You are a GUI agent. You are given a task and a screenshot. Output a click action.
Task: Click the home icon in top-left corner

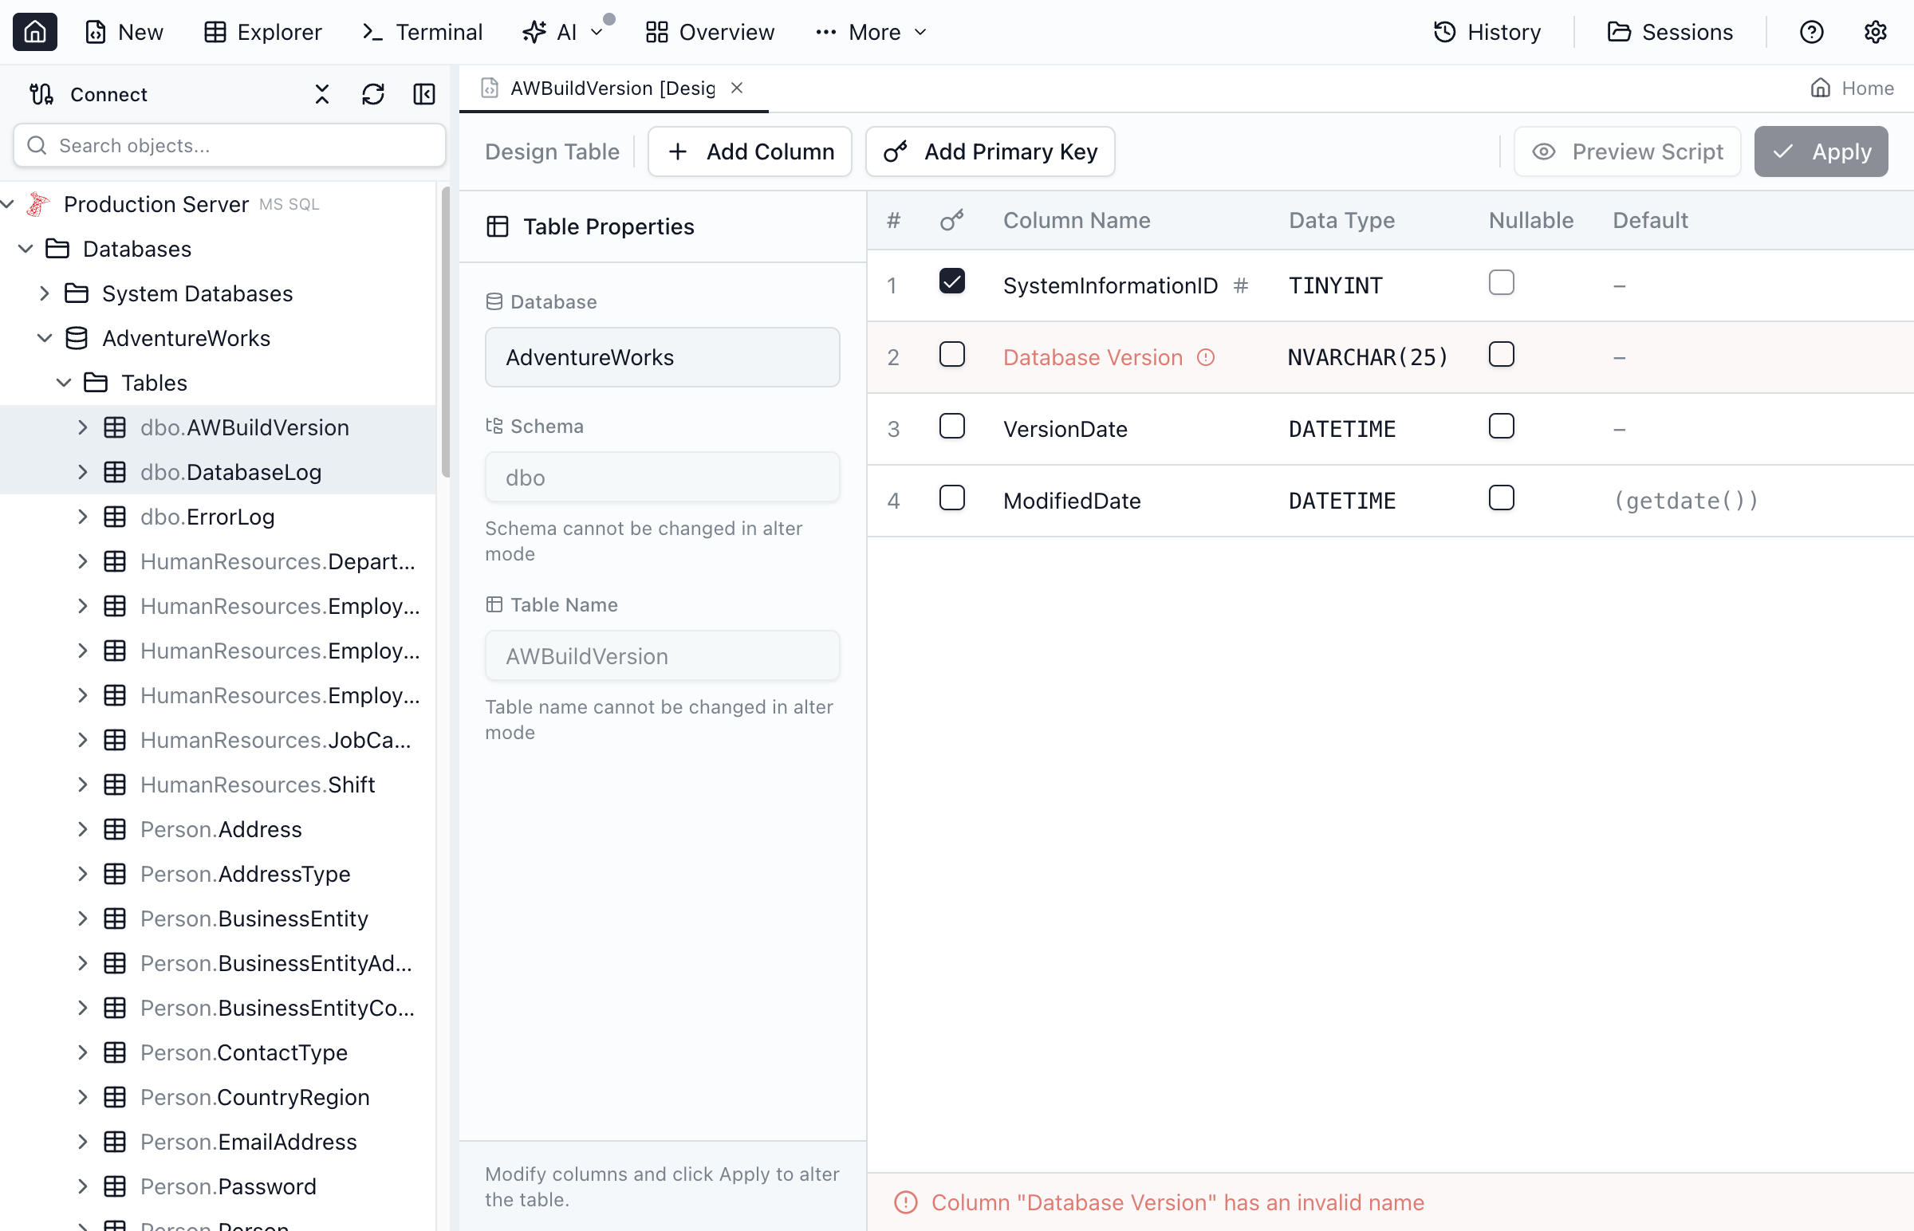pos(34,32)
